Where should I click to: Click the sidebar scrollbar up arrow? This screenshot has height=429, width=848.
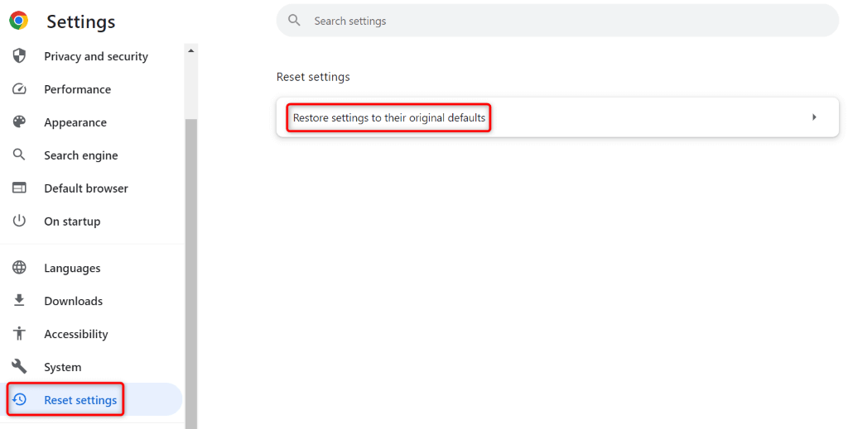[x=191, y=50]
